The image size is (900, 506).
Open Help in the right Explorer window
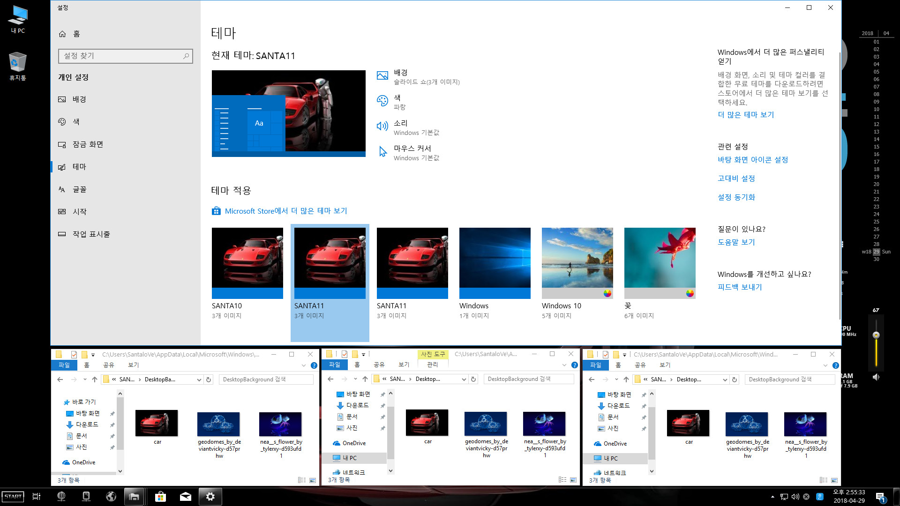835,365
